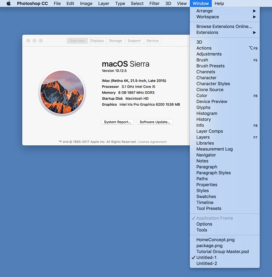Show the Channels panel
The width and height of the screenshot is (272, 277).
pyautogui.click(x=225, y=72)
